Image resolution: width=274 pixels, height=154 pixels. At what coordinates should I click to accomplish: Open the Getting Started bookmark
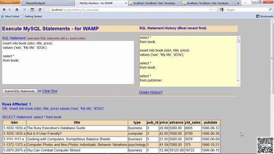pos(31,16)
